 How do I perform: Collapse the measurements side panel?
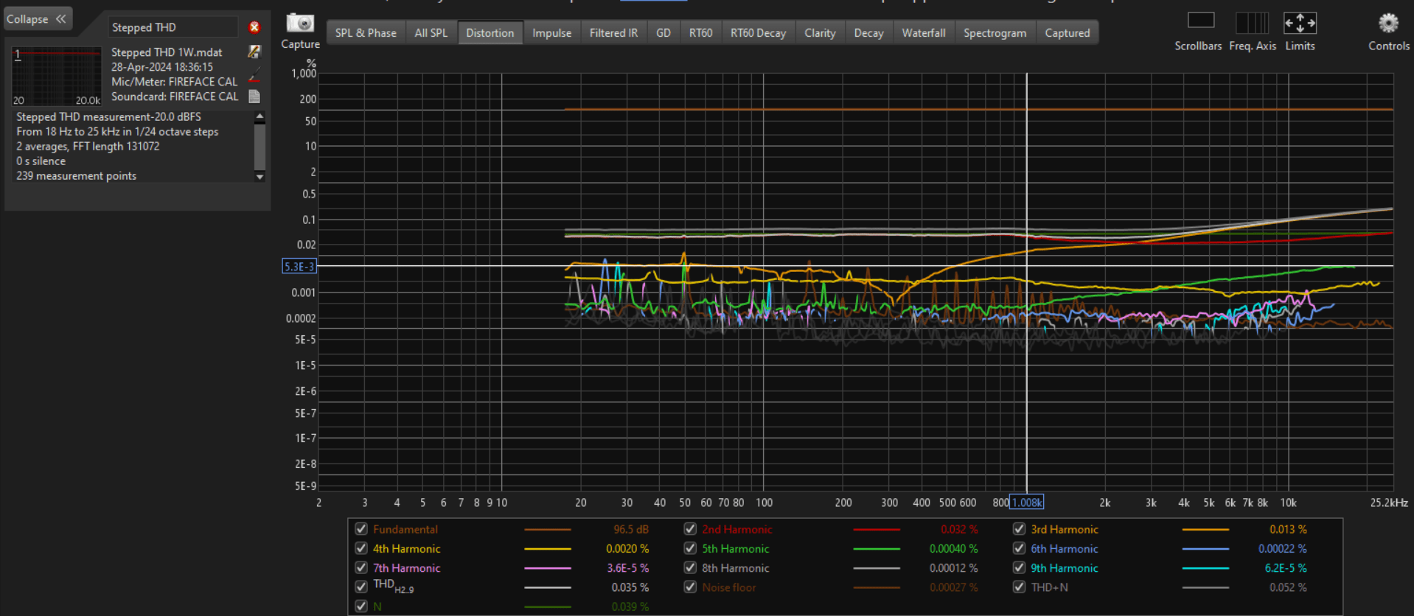coord(37,19)
